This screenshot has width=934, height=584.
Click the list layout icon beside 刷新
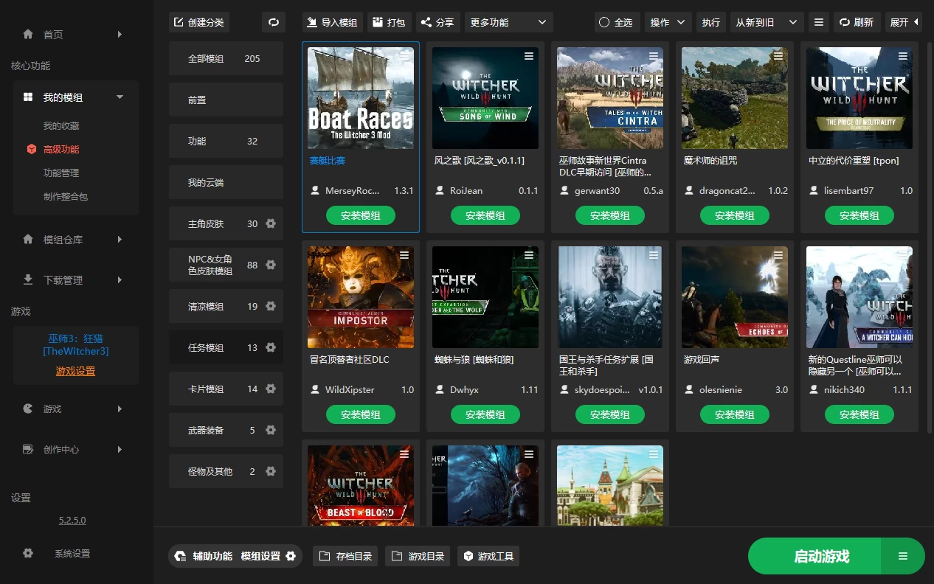pos(818,22)
